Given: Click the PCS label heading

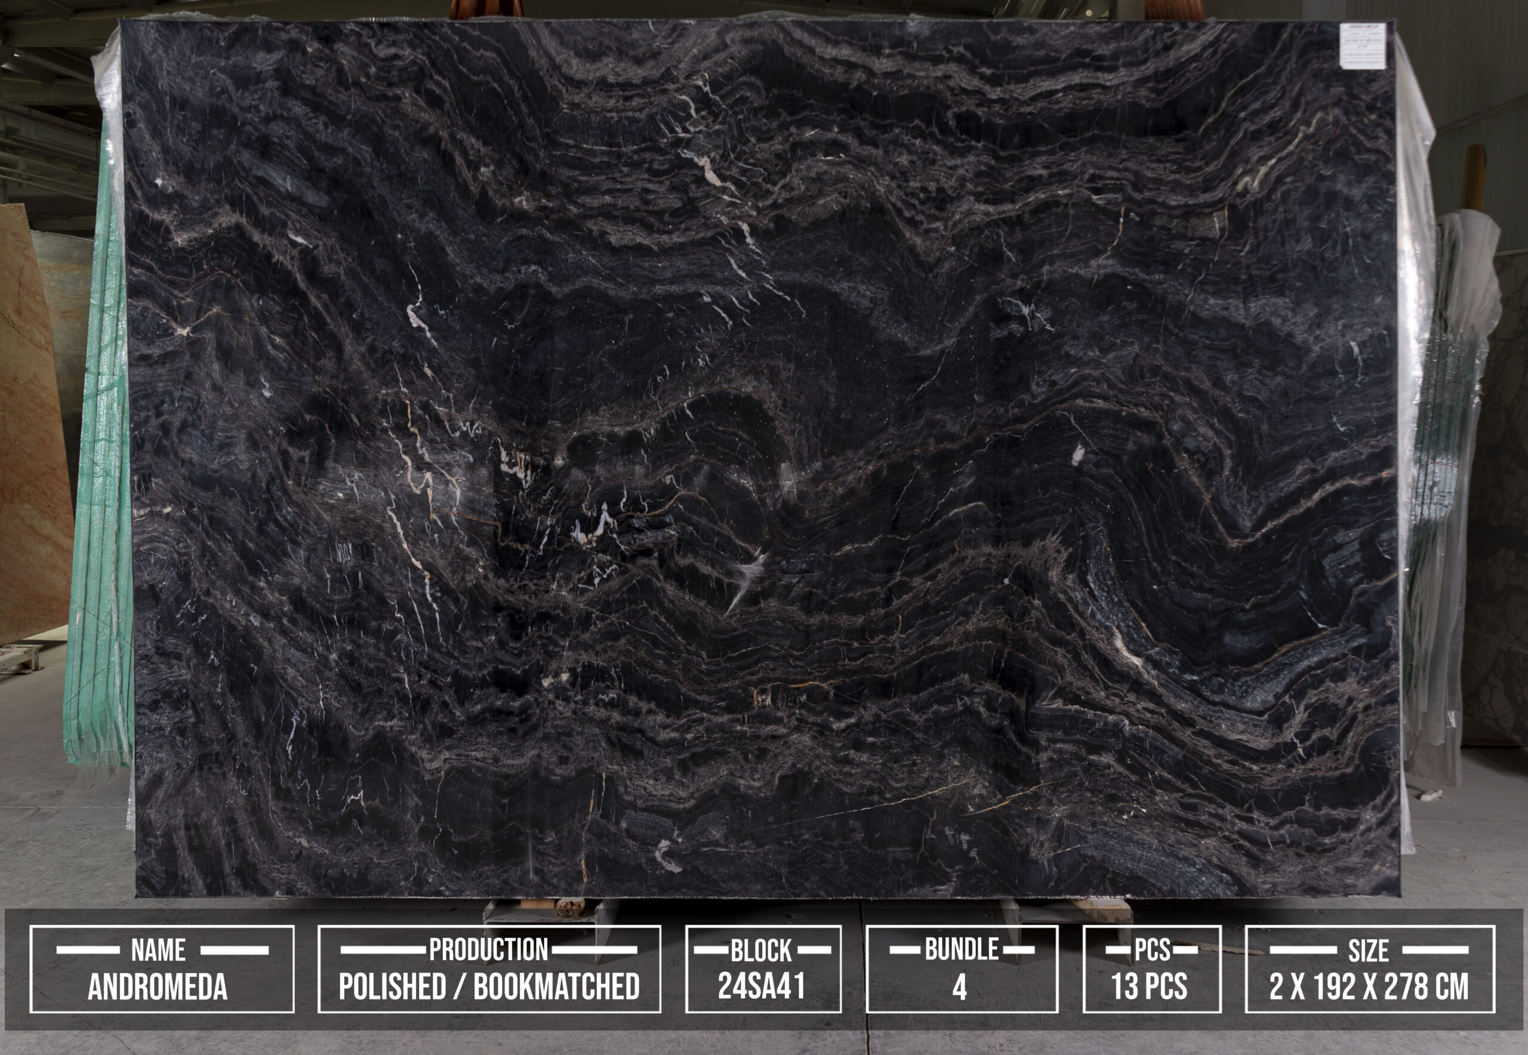Looking at the screenshot, I should 1153,950.
